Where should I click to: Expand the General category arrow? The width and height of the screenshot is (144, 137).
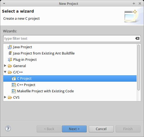[5, 66]
